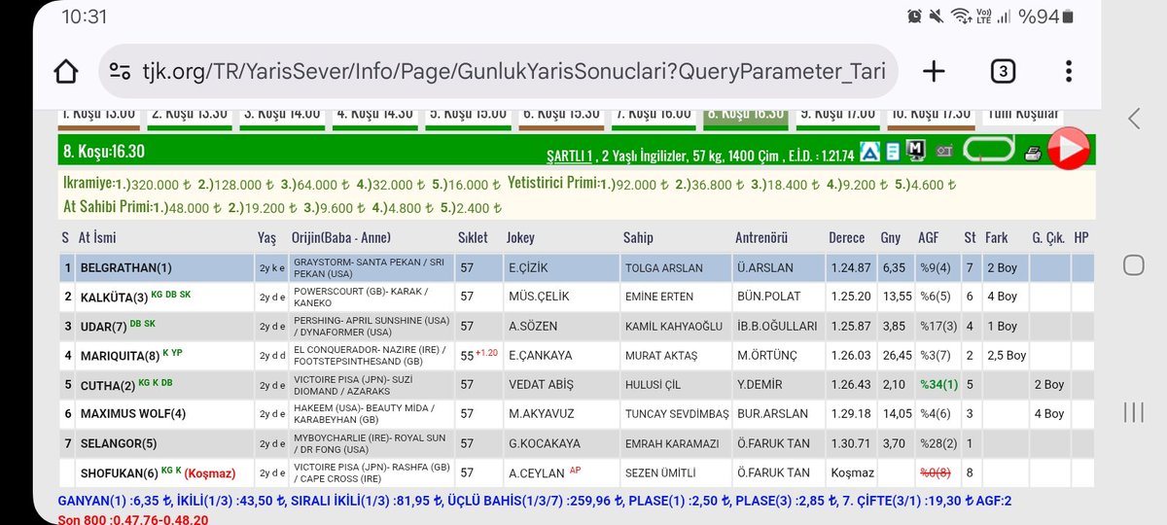Open the site info icon in address bar
This screenshot has width=1167, height=525.
pyautogui.click(x=121, y=71)
